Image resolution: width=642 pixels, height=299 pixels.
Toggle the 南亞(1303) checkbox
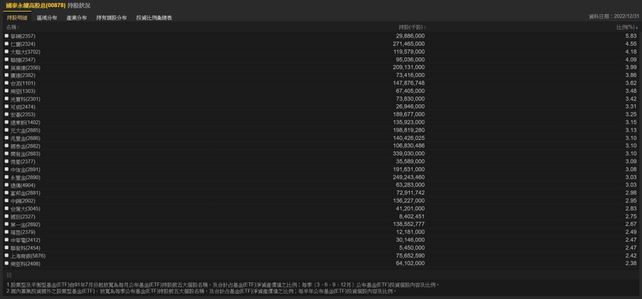pos(6,91)
